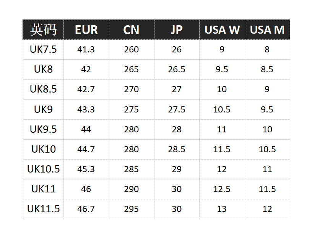Click the CN column header
The width and height of the screenshot is (312, 241).
click(132, 30)
